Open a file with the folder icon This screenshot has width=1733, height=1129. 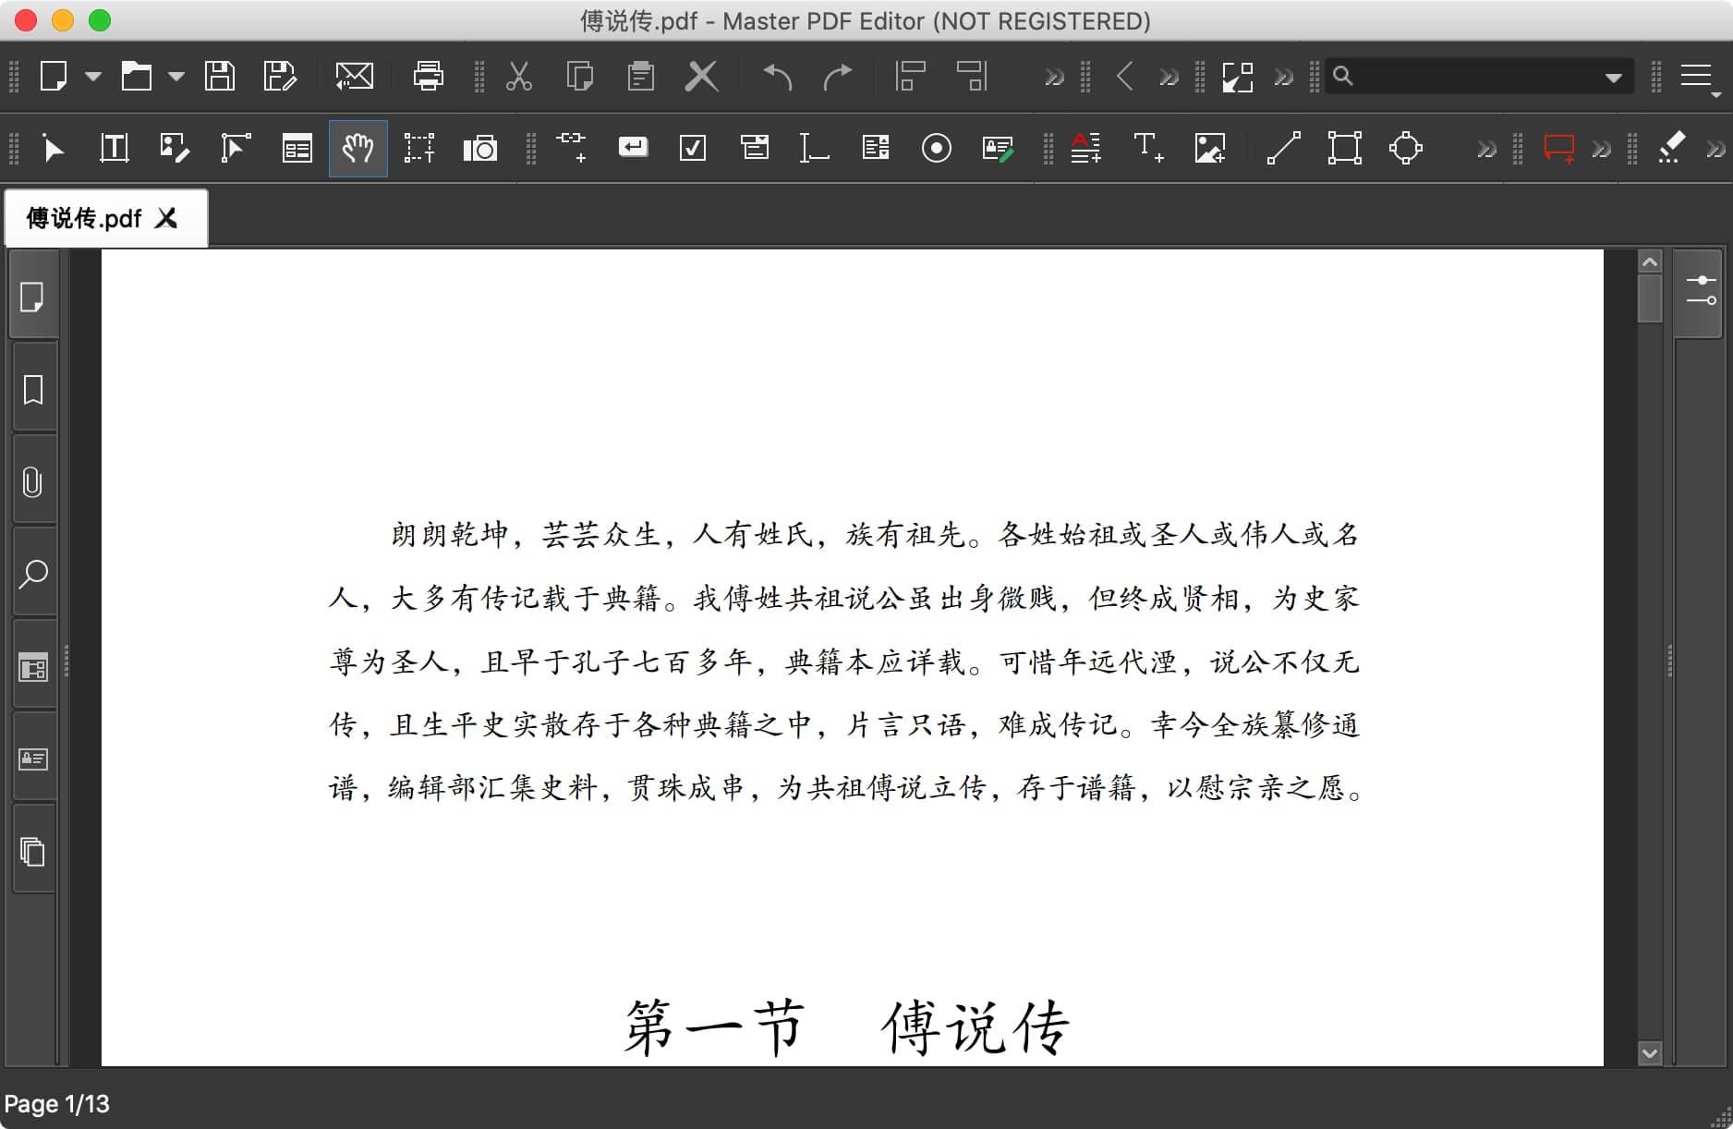137,76
